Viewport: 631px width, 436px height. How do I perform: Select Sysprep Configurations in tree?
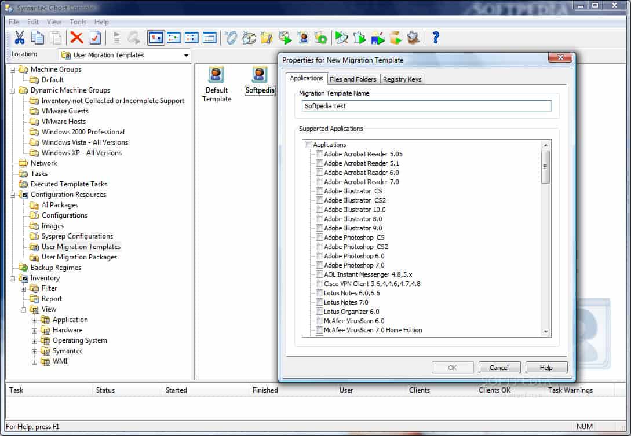[77, 236]
